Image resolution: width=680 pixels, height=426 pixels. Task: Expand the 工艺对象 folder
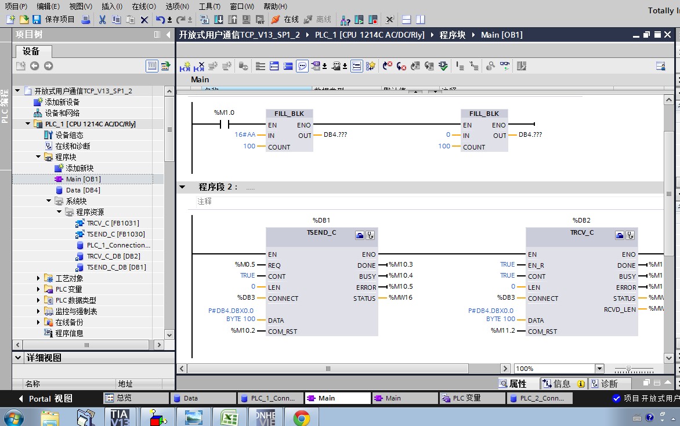39,278
